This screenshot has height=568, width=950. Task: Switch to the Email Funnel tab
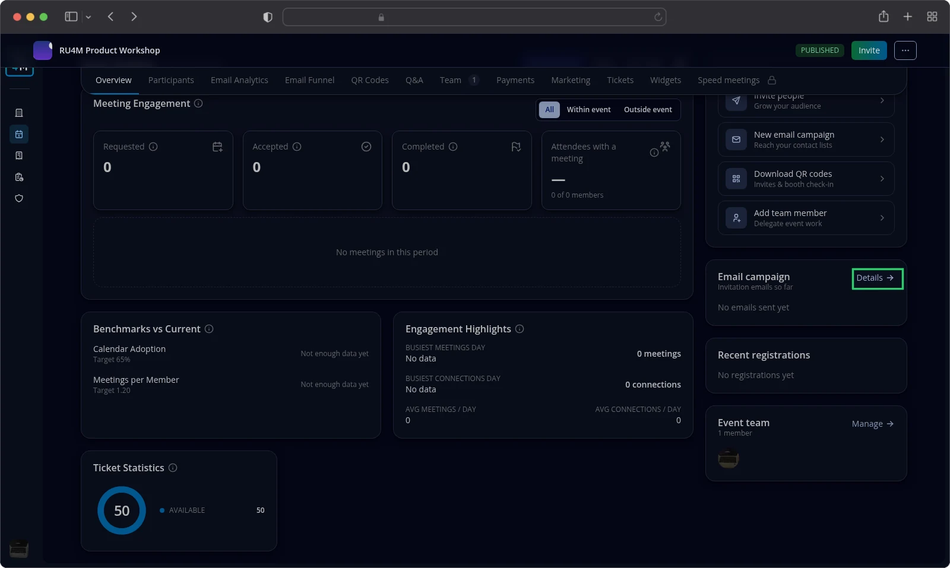click(x=309, y=80)
